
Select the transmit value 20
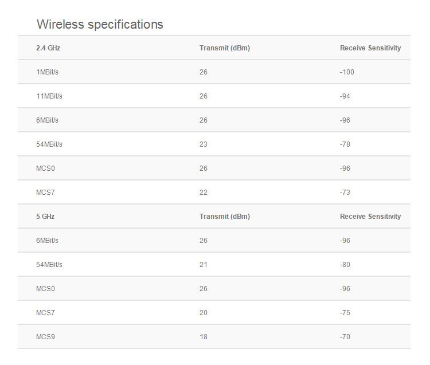(204, 313)
